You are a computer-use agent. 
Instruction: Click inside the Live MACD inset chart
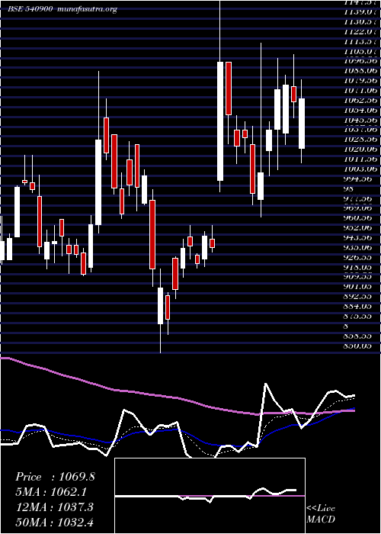coord(210,496)
